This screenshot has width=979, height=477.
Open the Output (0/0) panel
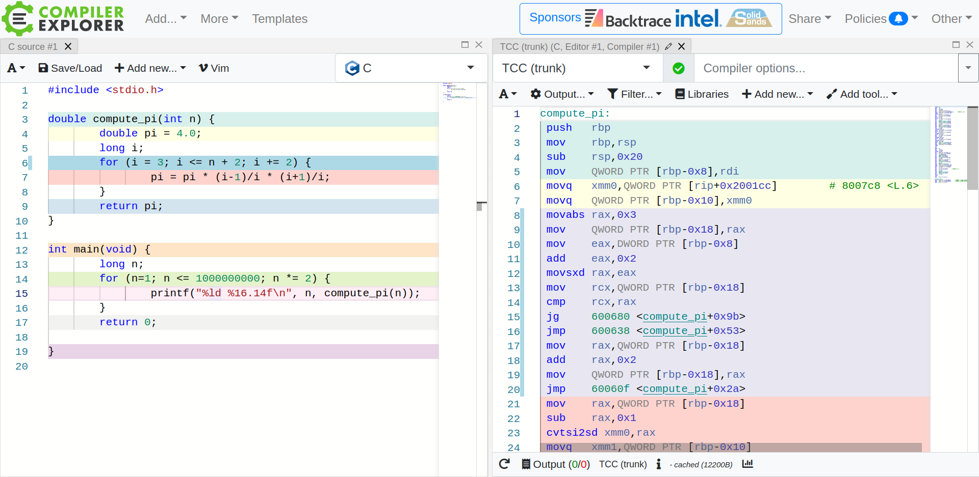[x=555, y=464]
